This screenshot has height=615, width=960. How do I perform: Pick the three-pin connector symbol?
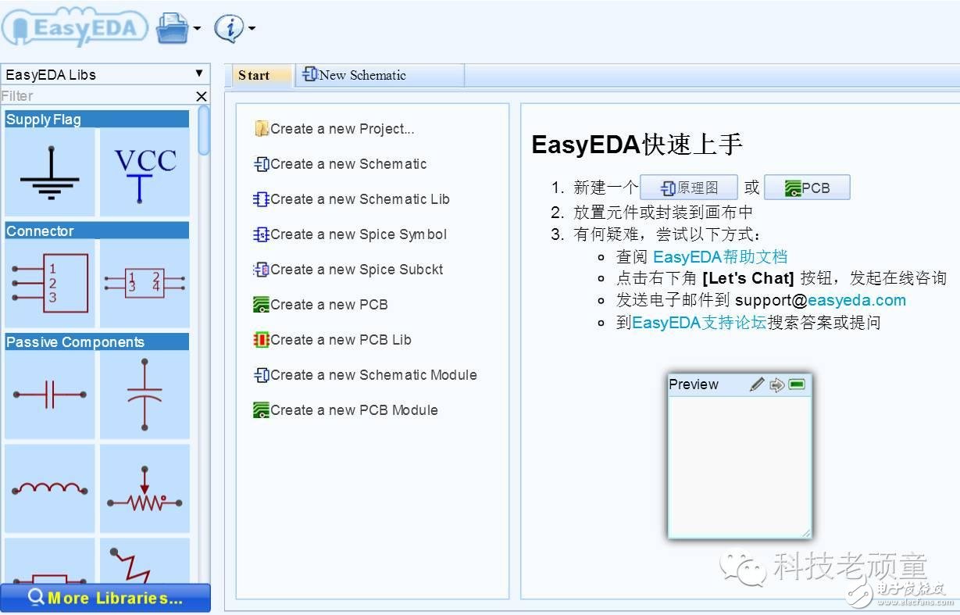point(50,283)
